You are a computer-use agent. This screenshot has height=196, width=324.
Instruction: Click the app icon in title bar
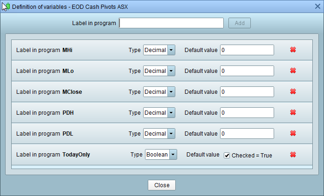(x=6, y=7)
